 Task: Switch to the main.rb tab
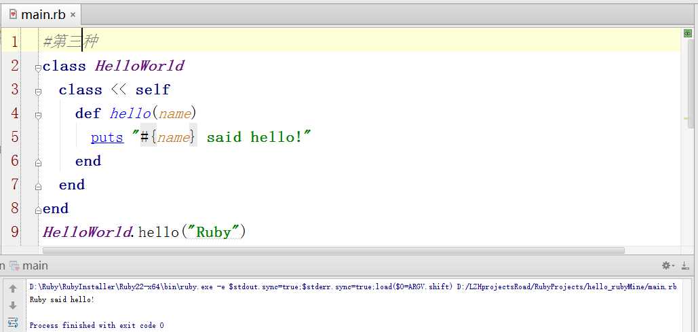(42, 14)
